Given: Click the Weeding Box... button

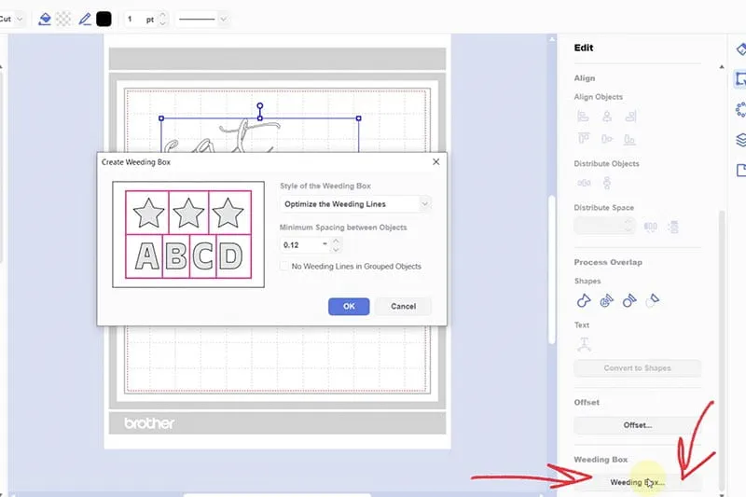Looking at the screenshot, I should click(x=637, y=483).
